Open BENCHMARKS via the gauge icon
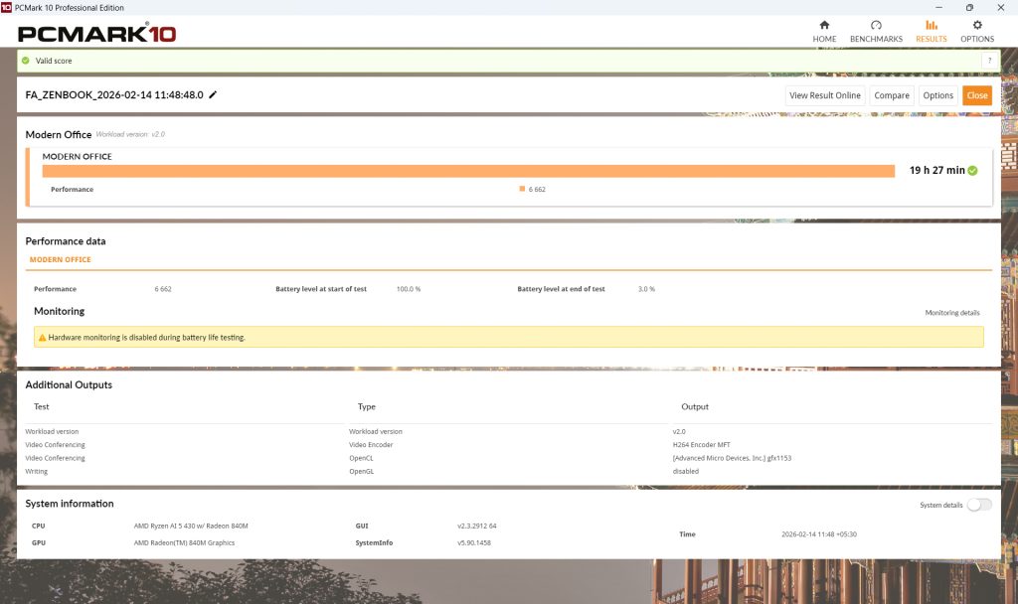 click(876, 26)
